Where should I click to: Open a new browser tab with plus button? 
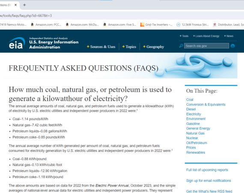[24, 5]
